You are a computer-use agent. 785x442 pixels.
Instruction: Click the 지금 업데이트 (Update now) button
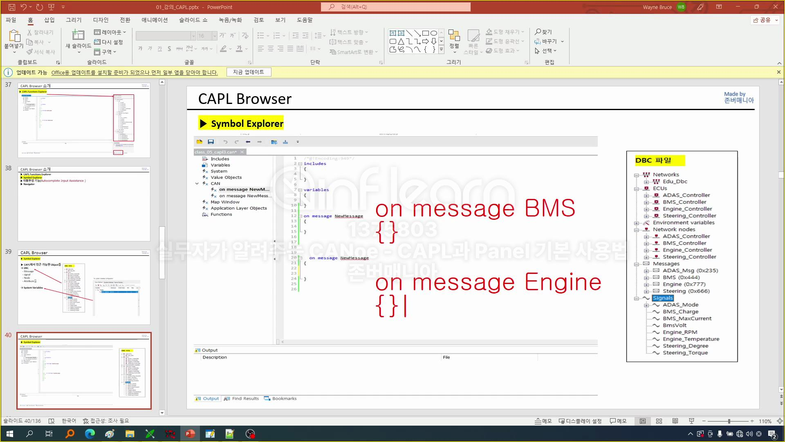point(249,72)
